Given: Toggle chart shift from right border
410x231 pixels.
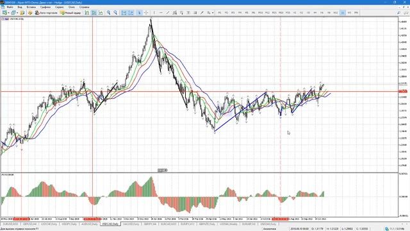Looking at the screenshot, I should [x=131, y=13].
